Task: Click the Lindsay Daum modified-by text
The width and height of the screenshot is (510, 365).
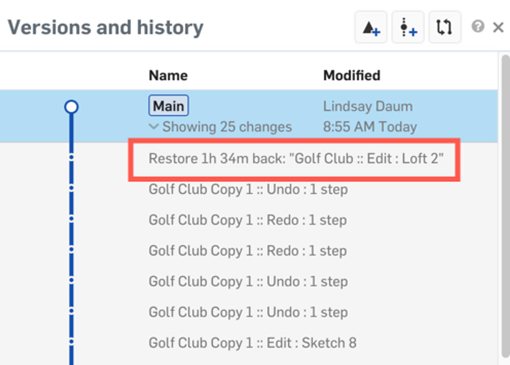Action: tap(368, 106)
